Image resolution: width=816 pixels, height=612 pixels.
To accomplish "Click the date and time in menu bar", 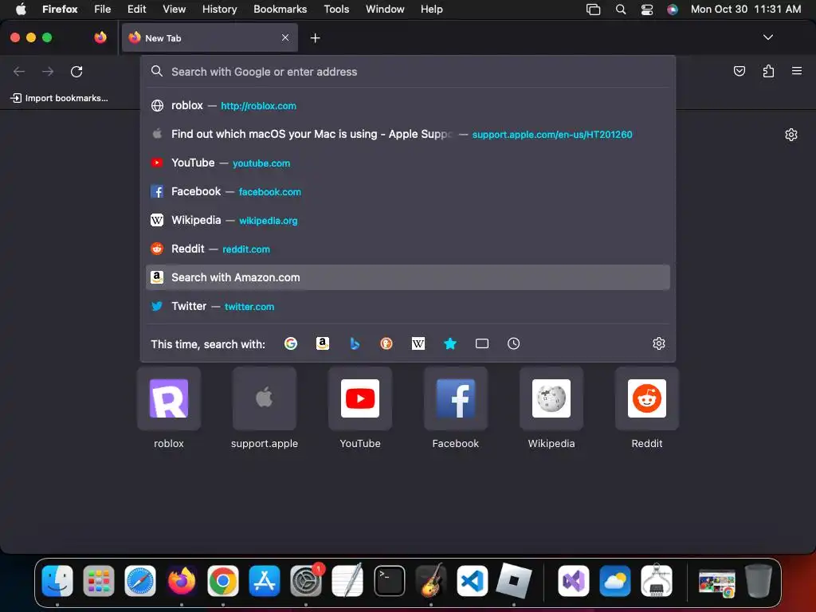I will click(x=746, y=9).
